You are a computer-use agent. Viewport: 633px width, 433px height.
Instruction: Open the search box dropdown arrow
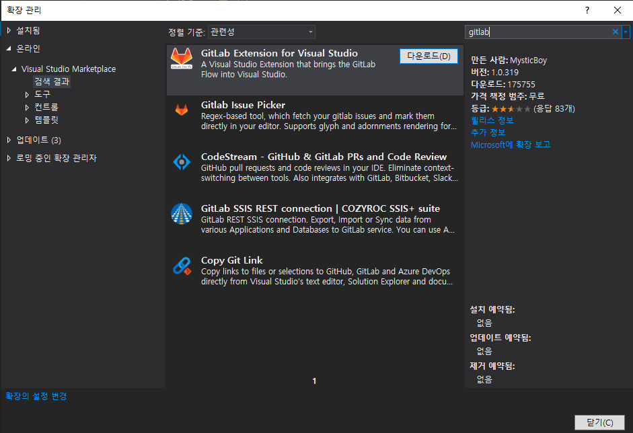coord(626,32)
